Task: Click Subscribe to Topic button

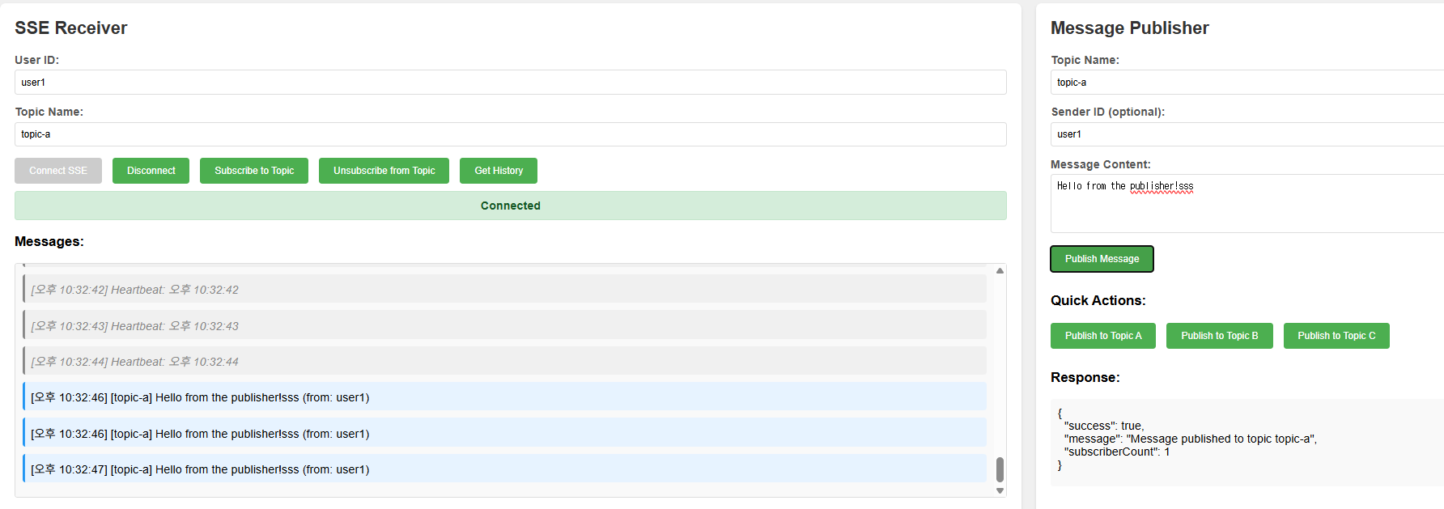Action: pos(254,171)
